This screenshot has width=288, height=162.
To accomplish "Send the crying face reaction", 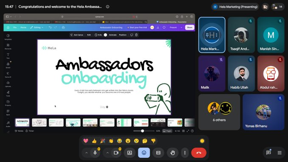I will [136, 141].
